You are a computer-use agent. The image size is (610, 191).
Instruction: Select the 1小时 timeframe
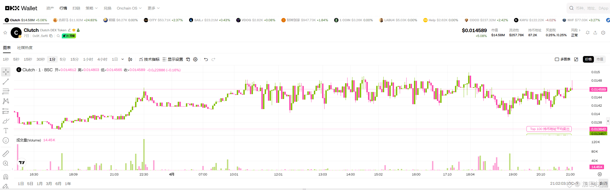click(88, 59)
